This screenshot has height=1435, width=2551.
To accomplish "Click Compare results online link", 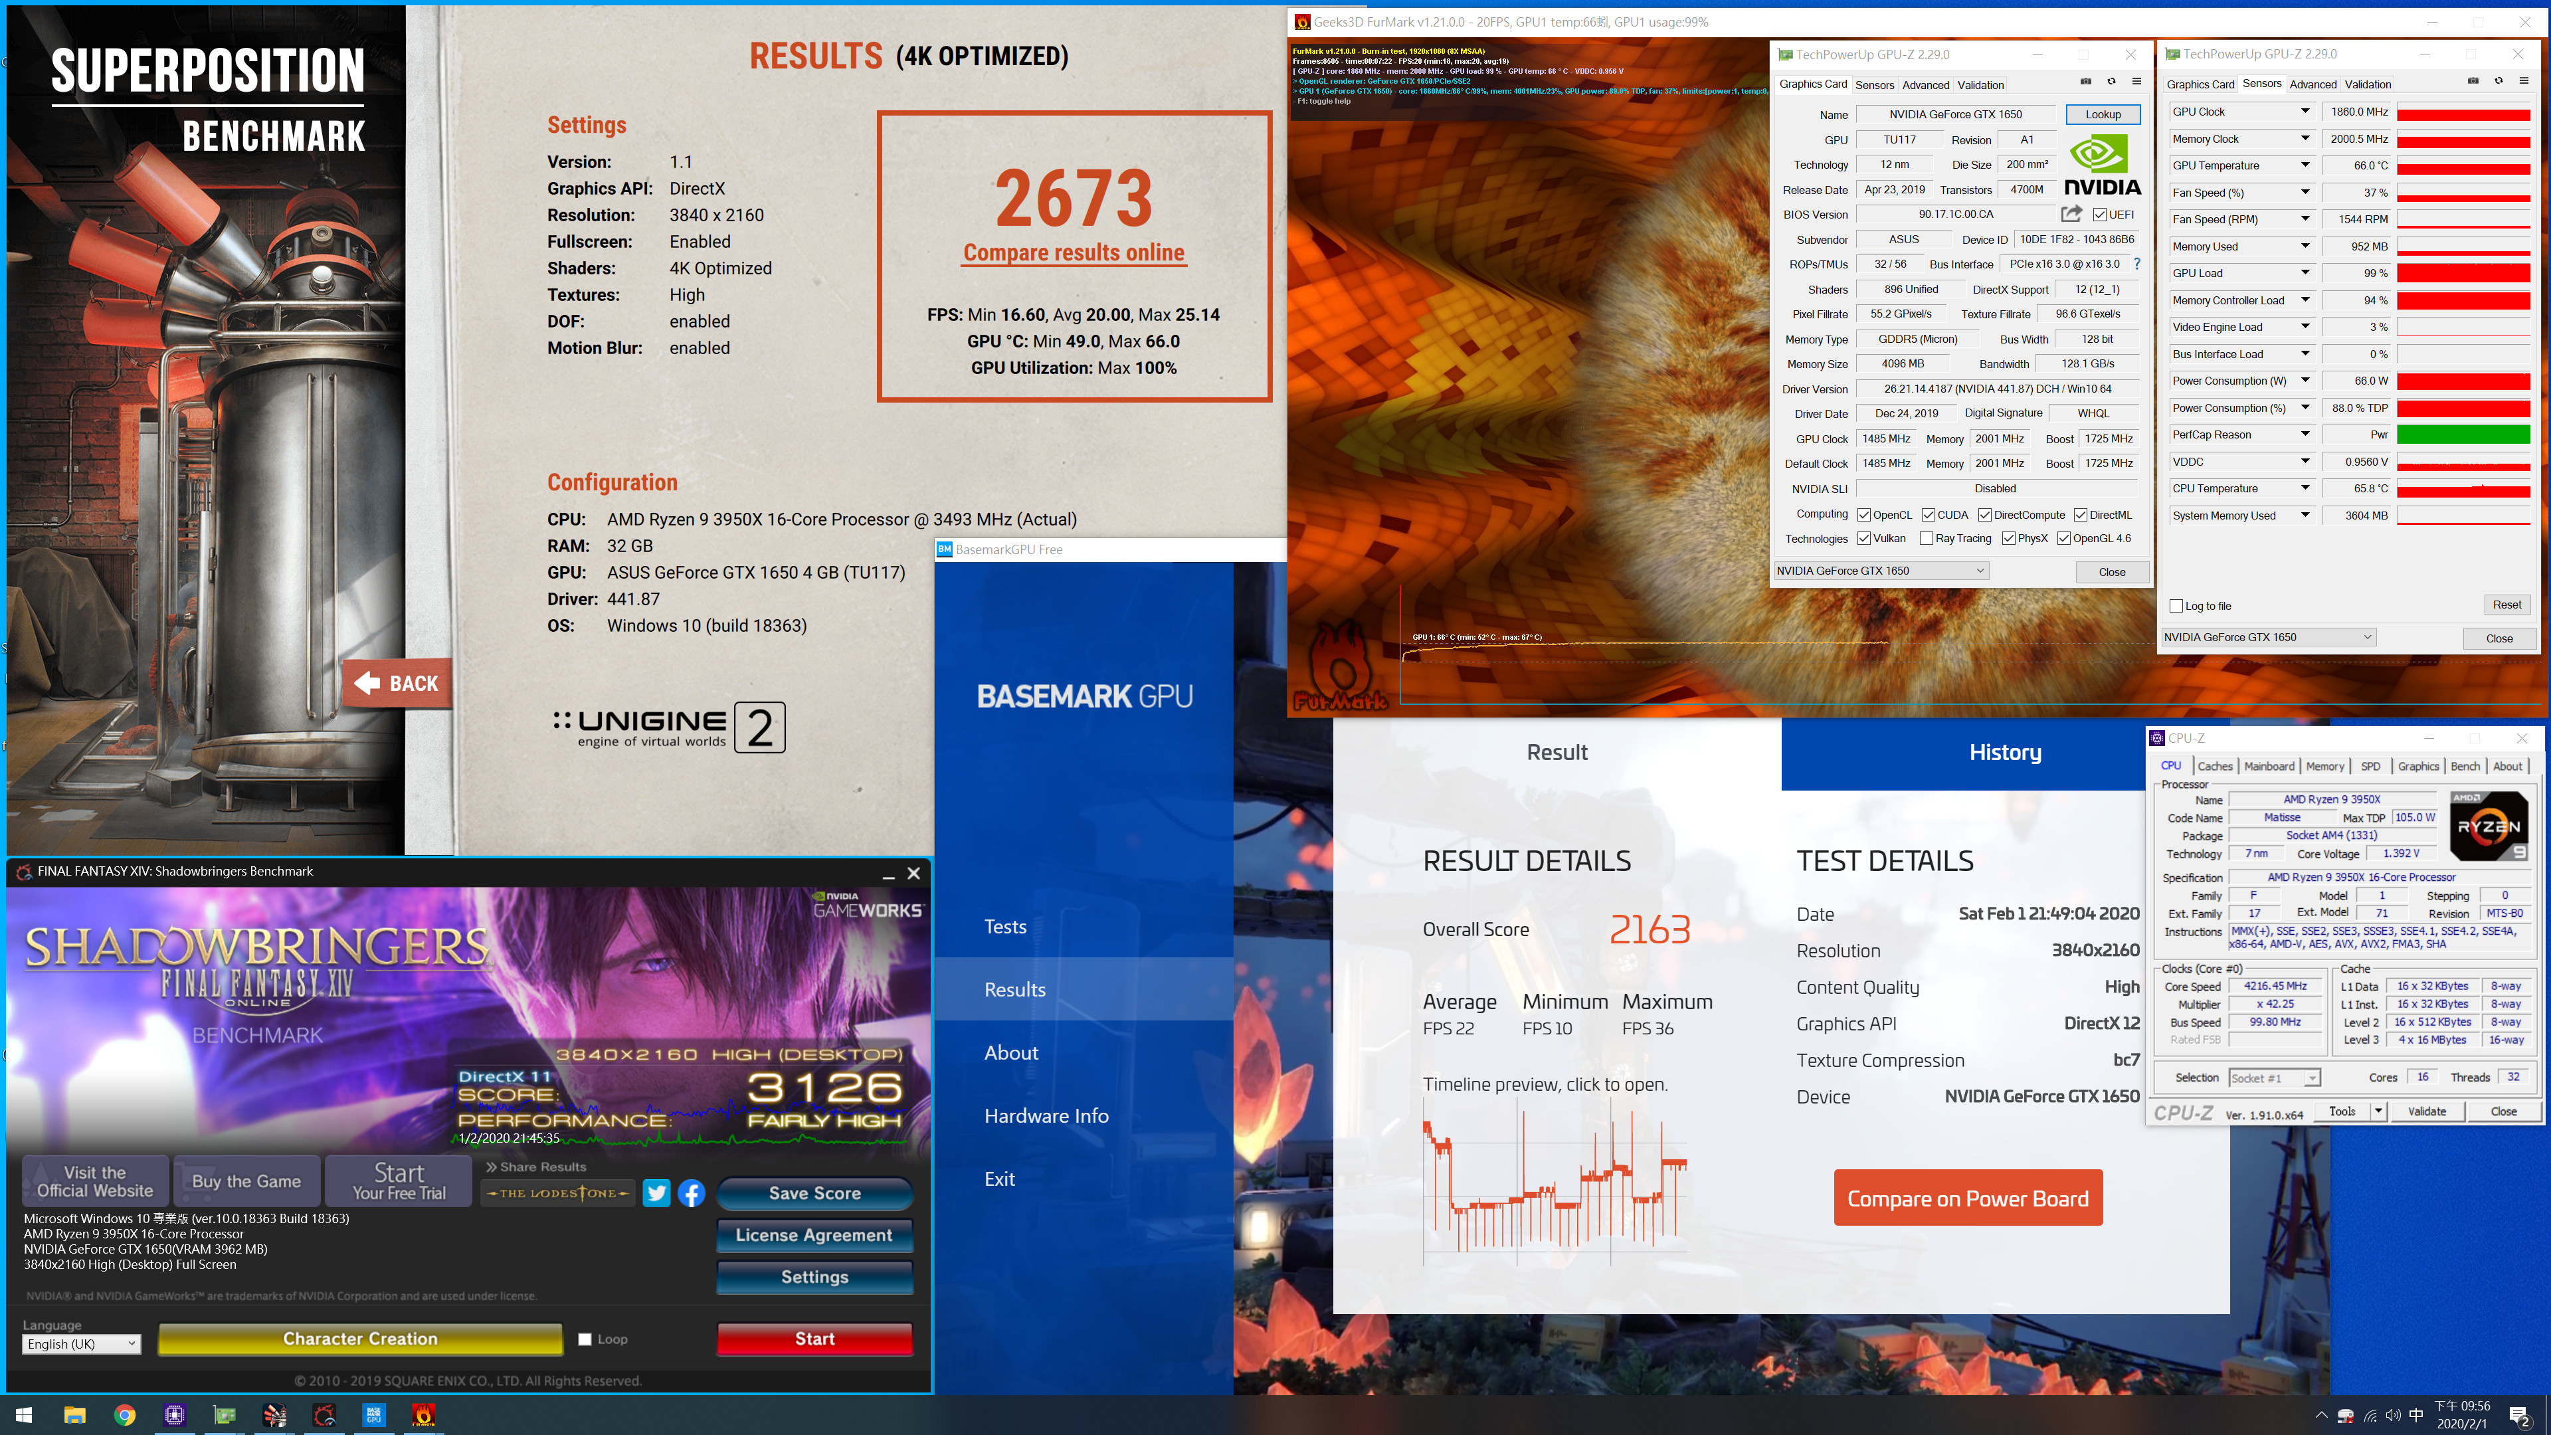I will click(x=1074, y=252).
